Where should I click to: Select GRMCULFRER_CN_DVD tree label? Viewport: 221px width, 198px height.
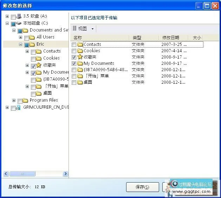[x=46, y=107]
